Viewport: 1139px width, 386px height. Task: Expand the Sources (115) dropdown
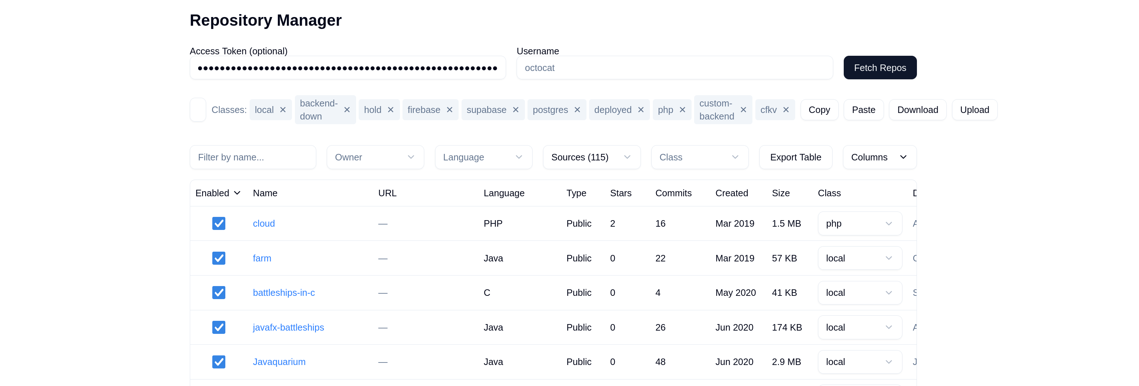click(591, 157)
